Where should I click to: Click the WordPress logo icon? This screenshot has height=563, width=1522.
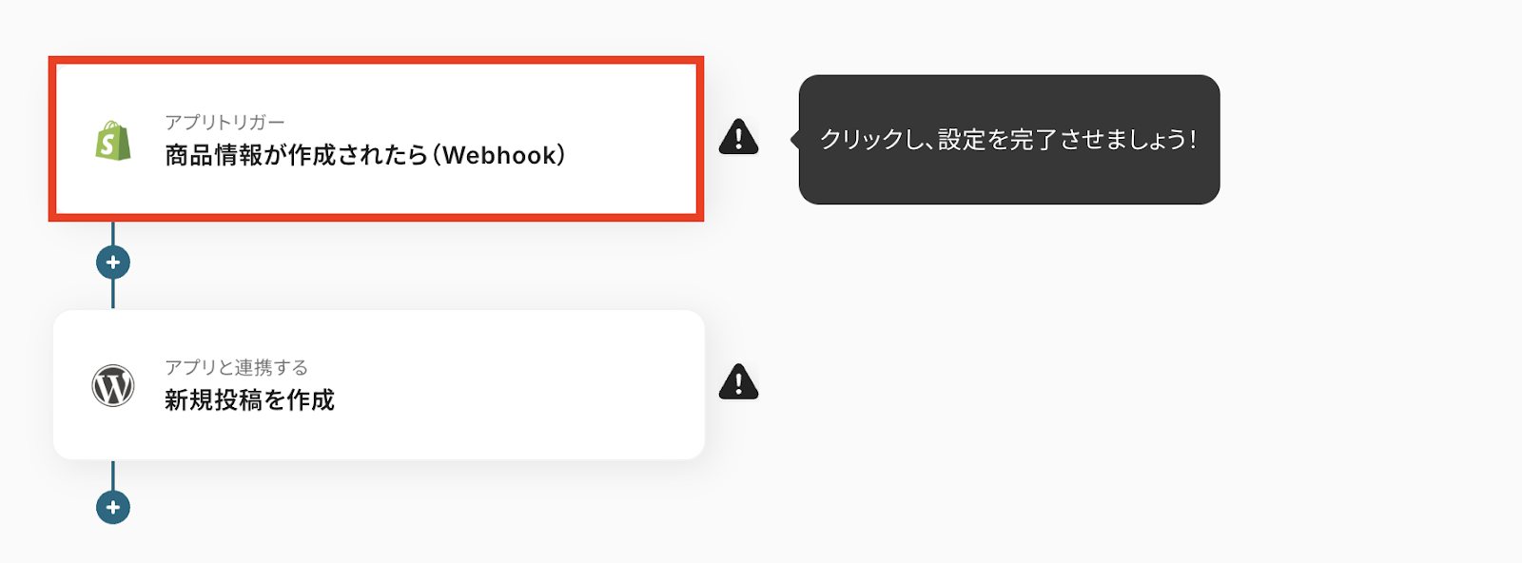click(113, 385)
